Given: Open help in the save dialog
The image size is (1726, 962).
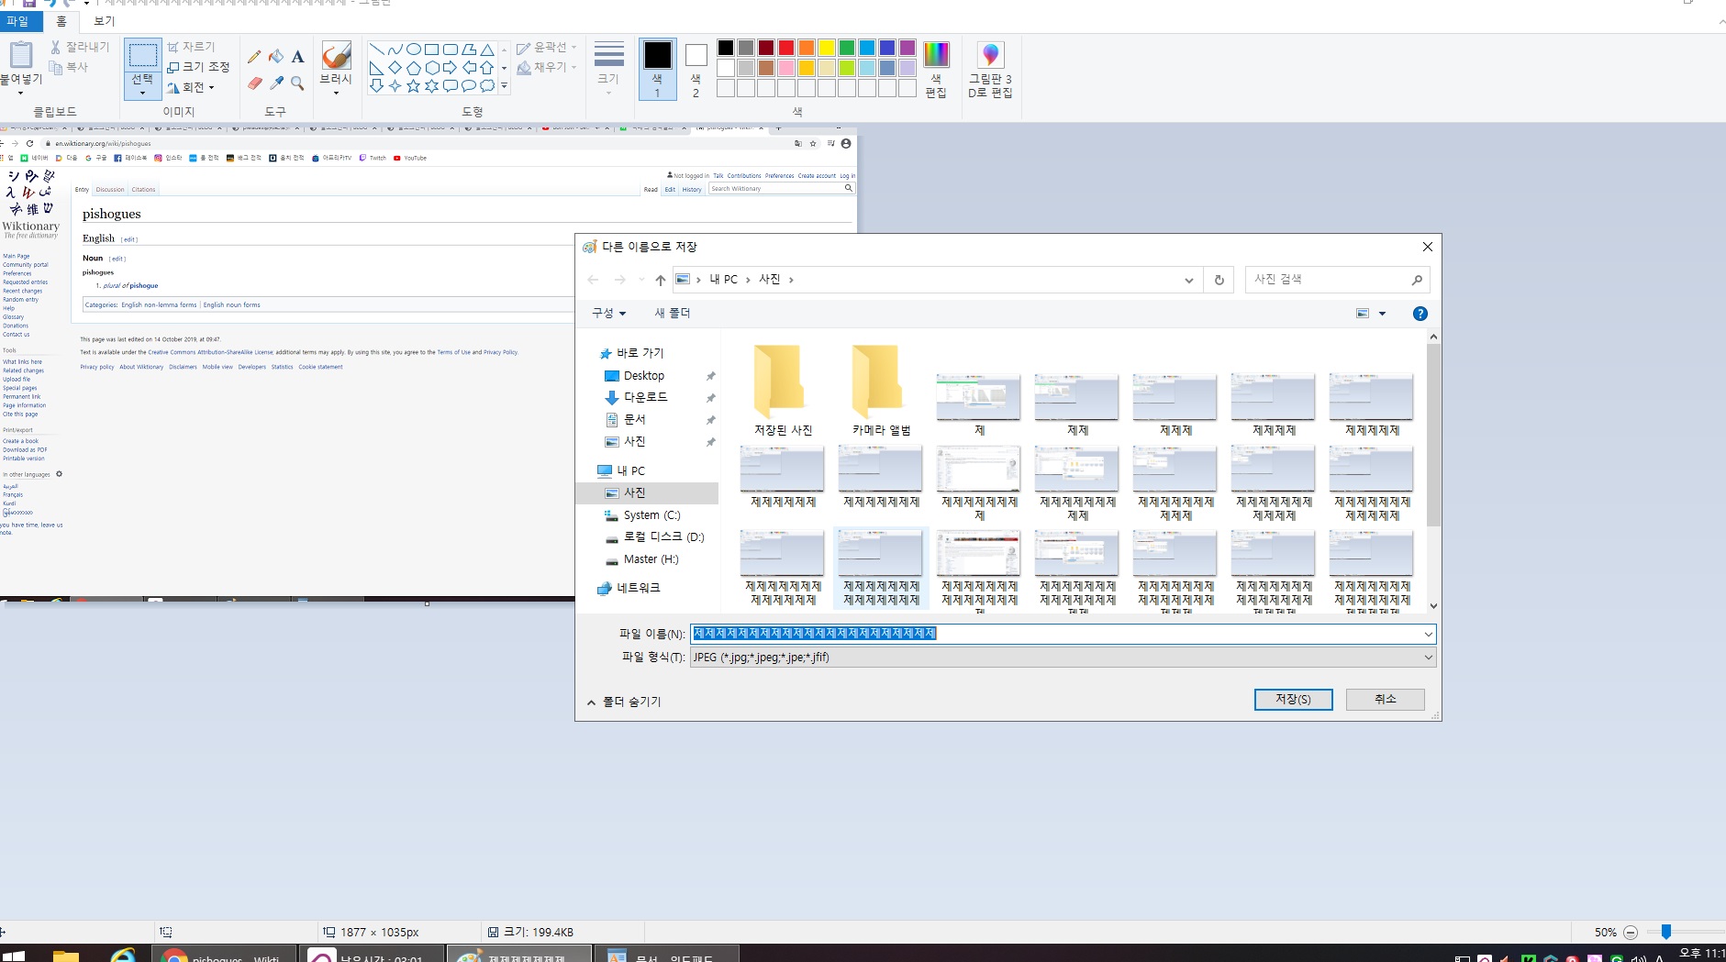Looking at the screenshot, I should pyautogui.click(x=1420, y=314).
